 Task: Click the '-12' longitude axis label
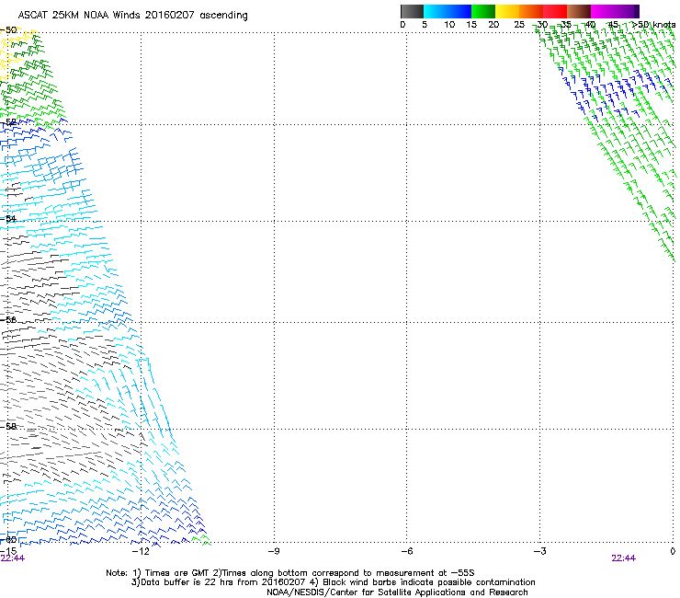[x=140, y=551]
